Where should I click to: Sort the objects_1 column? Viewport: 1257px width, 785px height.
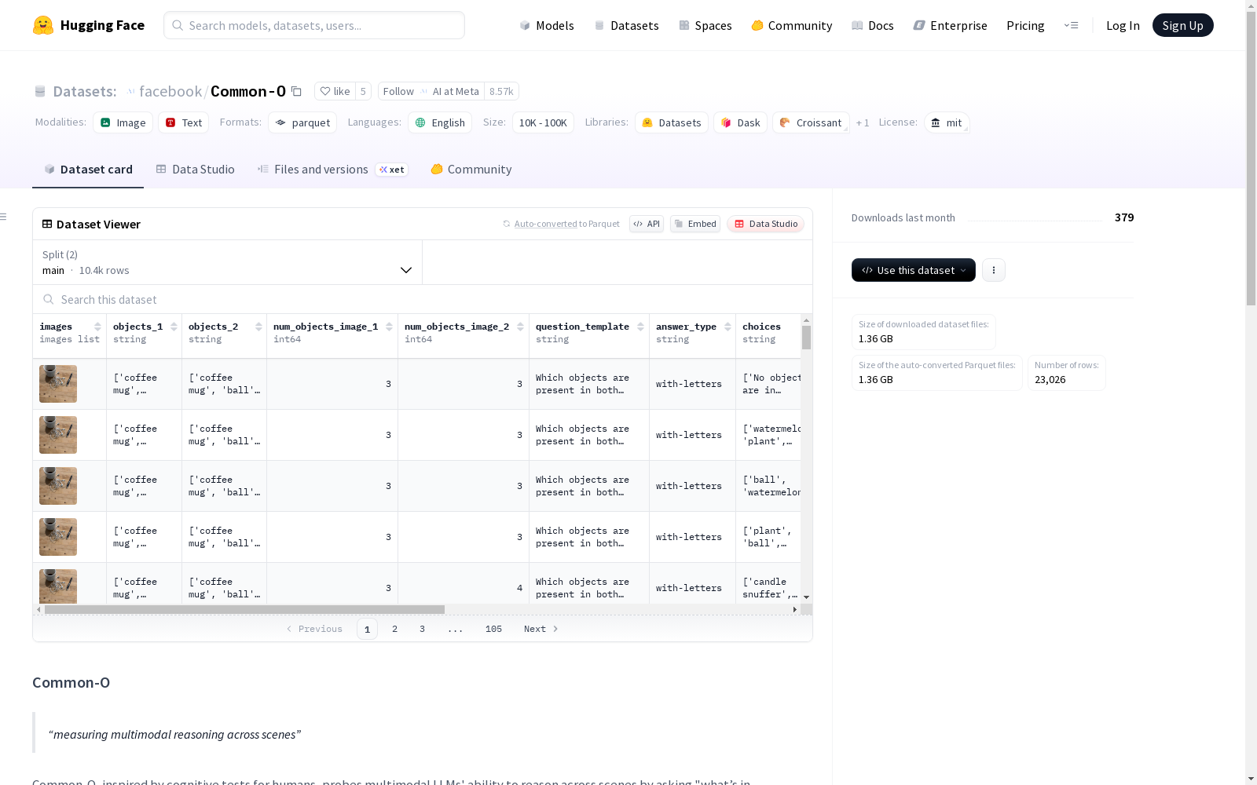(174, 327)
